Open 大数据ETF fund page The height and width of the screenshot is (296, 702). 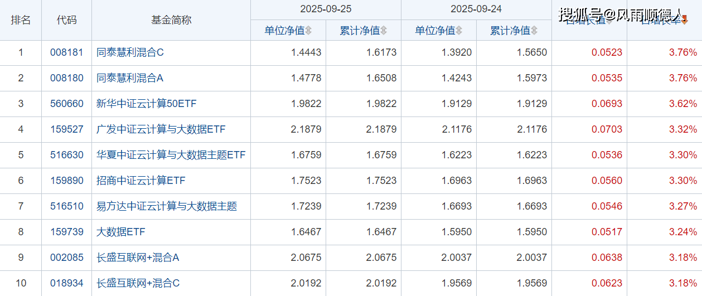(x=121, y=232)
